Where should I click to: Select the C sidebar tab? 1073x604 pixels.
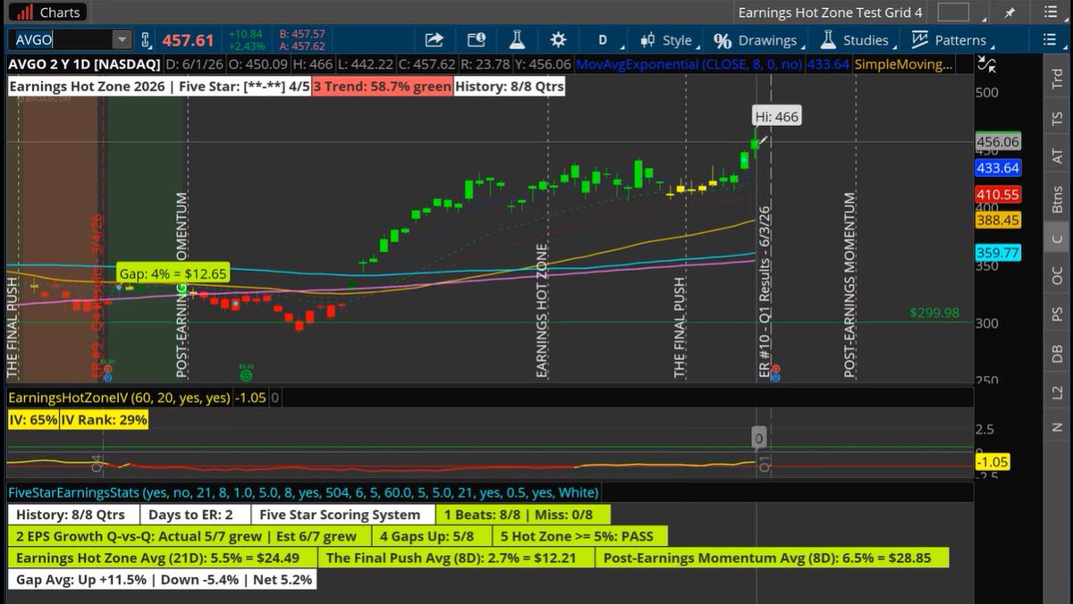[x=1058, y=239]
